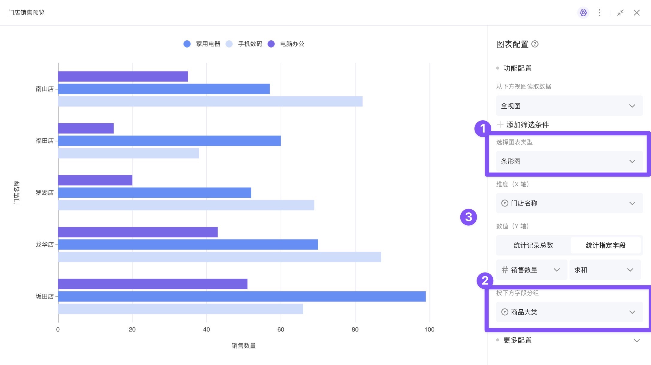Select the 统计指定字段 tab
The height and width of the screenshot is (365, 651).
click(605, 245)
